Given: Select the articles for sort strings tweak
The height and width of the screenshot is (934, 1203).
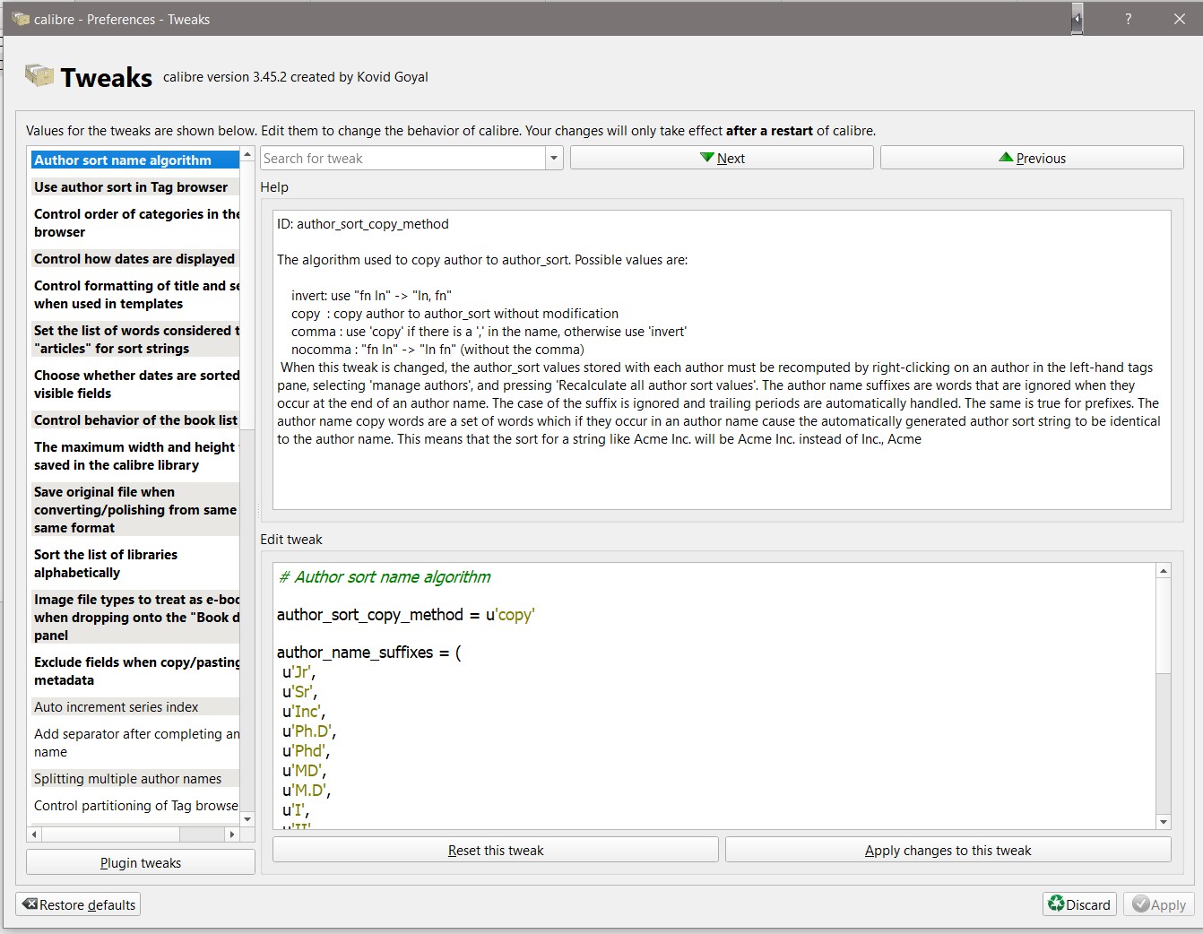Looking at the screenshot, I should tap(134, 339).
